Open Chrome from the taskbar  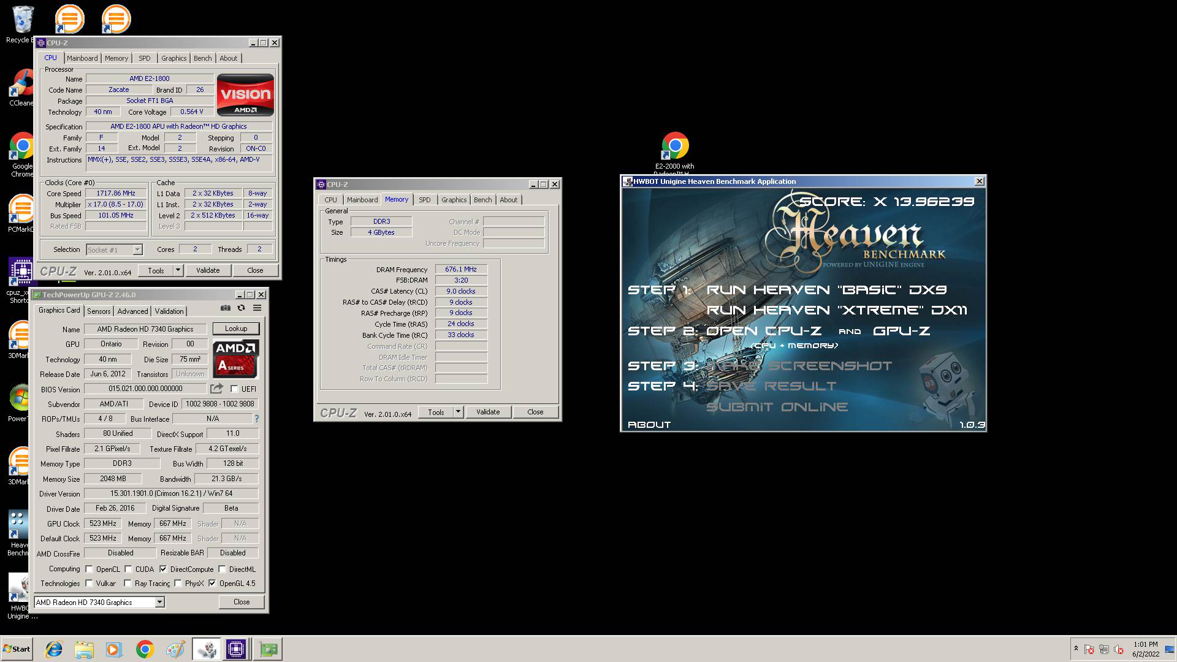click(145, 649)
